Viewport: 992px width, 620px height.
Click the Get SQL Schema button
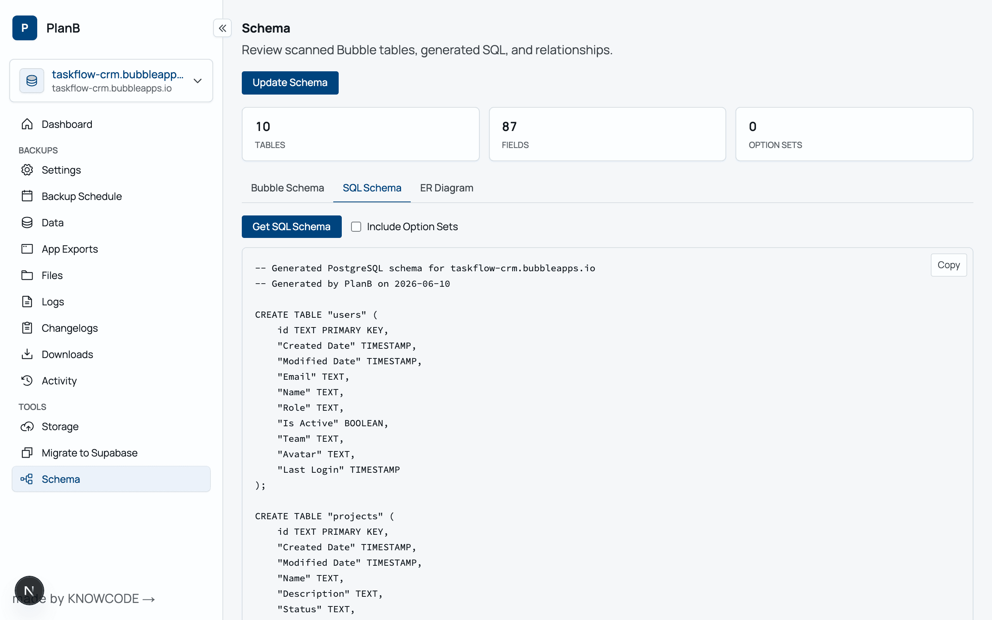(x=291, y=227)
